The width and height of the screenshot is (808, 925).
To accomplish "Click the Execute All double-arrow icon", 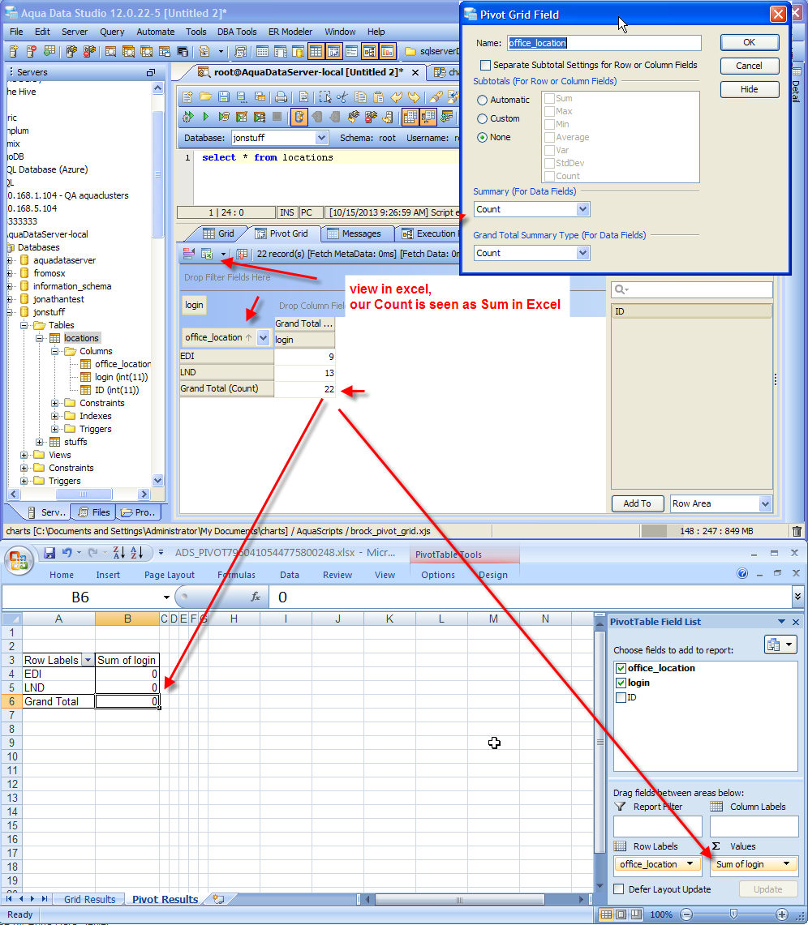I will pyautogui.click(x=187, y=117).
